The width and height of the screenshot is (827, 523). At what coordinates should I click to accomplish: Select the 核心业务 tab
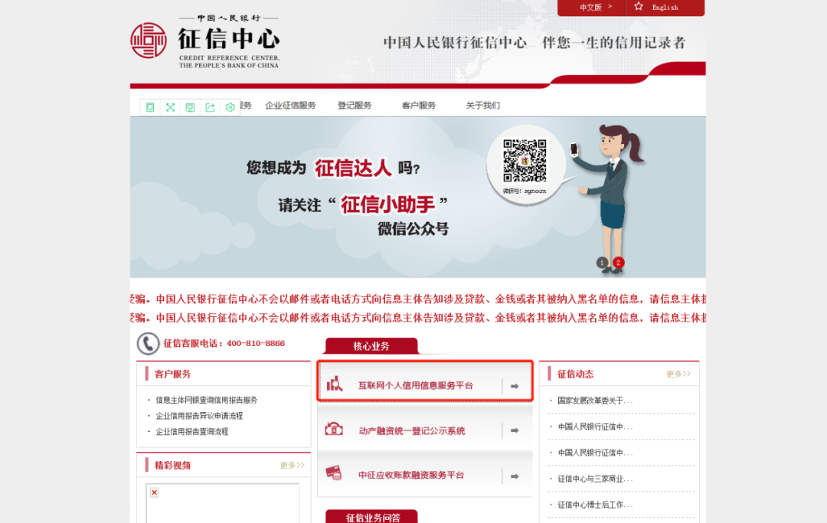click(371, 346)
